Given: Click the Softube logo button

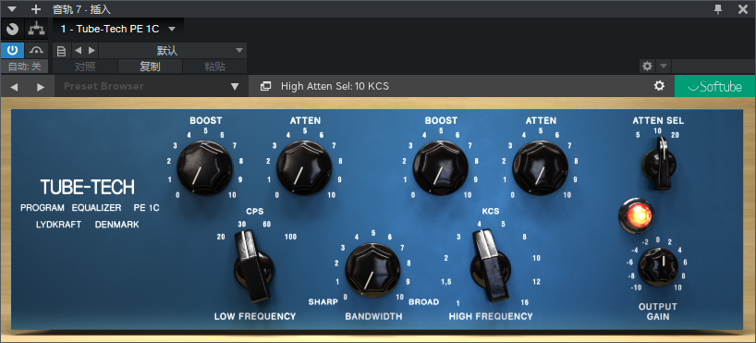Looking at the screenshot, I should 715,86.
